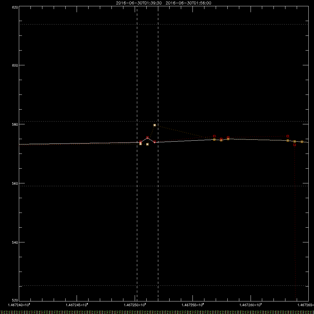Click the x-axis label 1.467245×10⁹
Viewport: 314px width, 314px height.
77,305
